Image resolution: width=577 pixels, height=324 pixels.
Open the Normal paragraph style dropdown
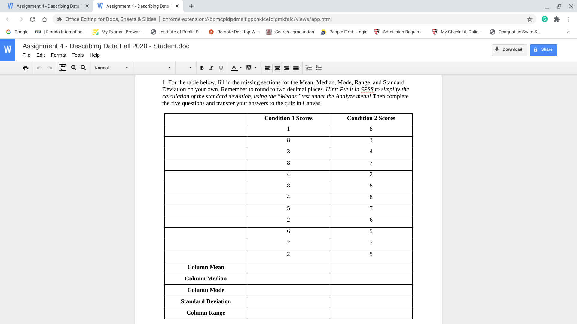[x=111, y=68]
